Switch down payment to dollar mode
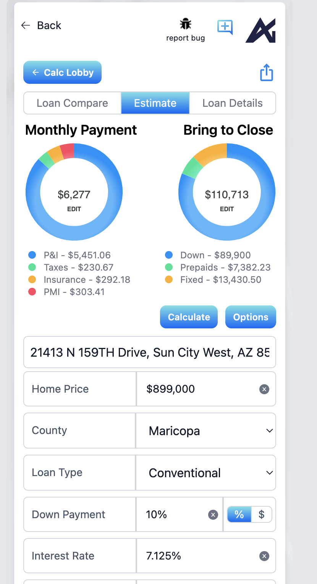This screenshot has width=317, height=584. coord(262,515)
